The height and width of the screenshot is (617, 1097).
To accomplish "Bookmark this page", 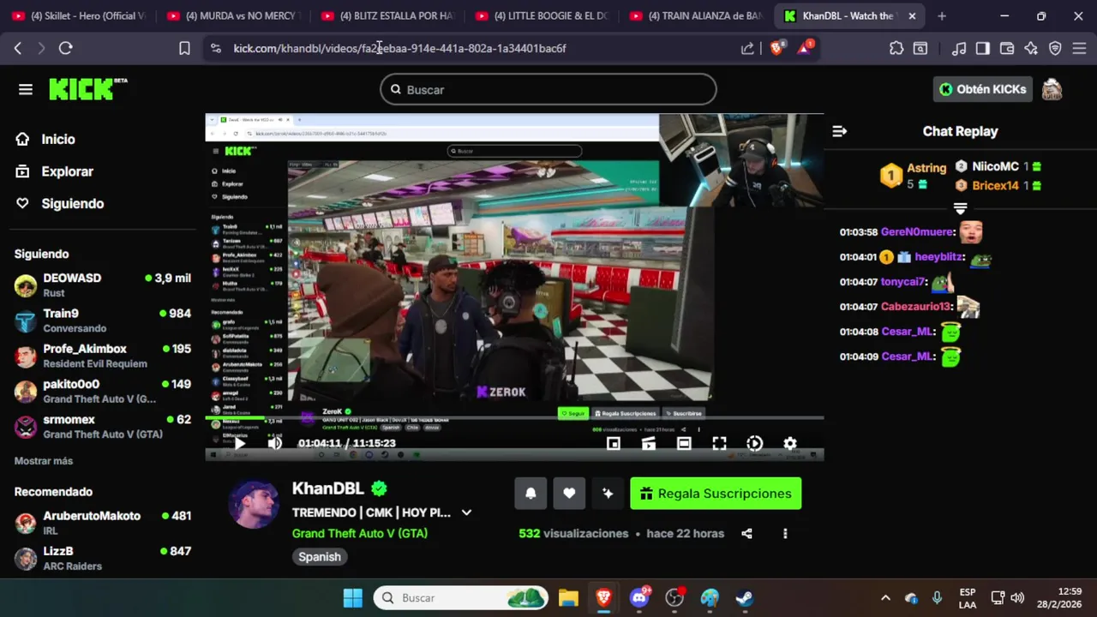I will (x=184, y=49).
